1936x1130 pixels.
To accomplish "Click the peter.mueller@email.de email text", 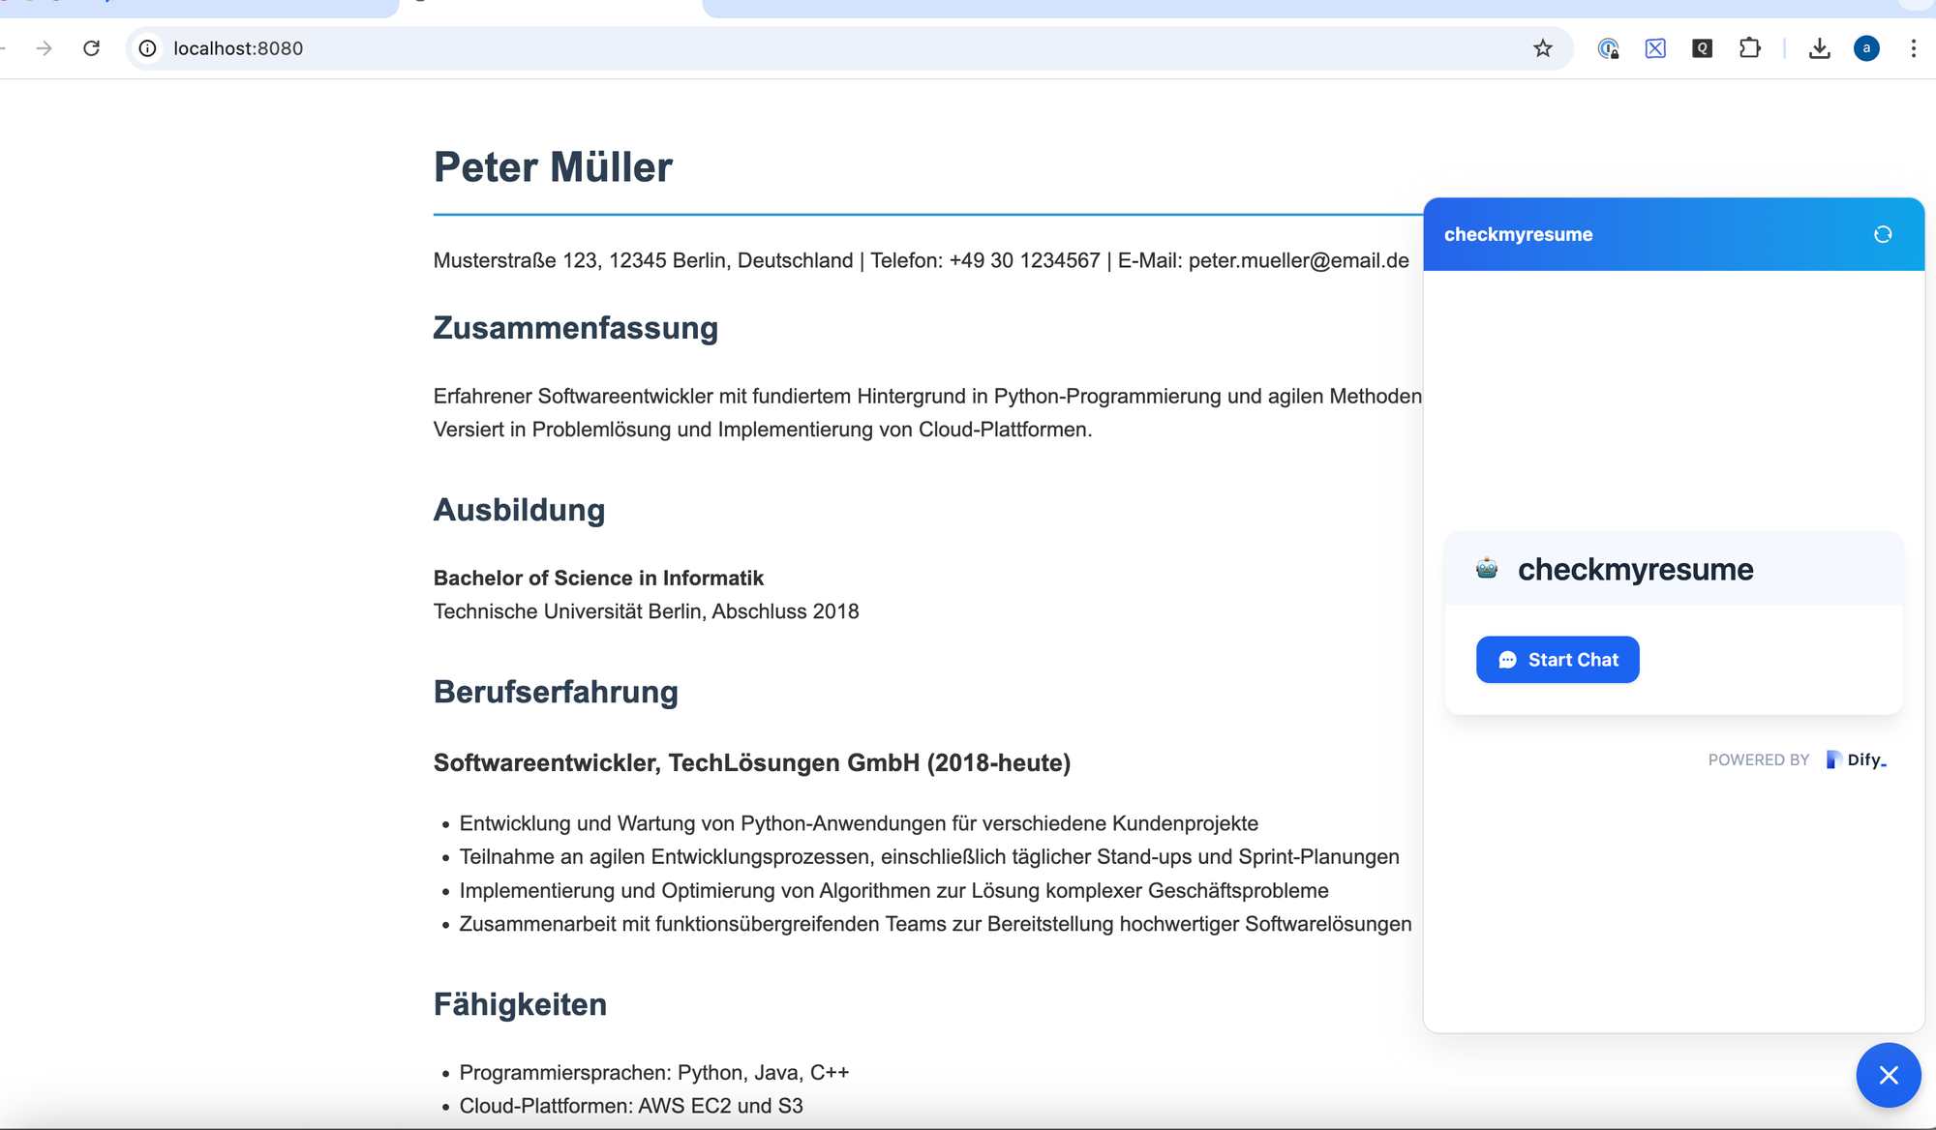I will pos(1298,260).
